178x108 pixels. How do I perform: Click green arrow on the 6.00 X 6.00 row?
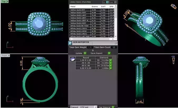coord(111,68)
